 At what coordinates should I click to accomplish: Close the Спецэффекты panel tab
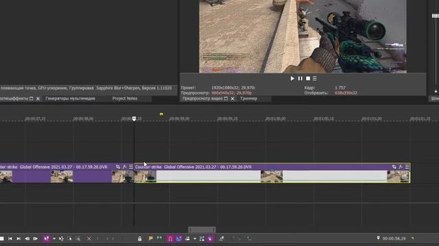pyautogui.click(x=38, y=98)
